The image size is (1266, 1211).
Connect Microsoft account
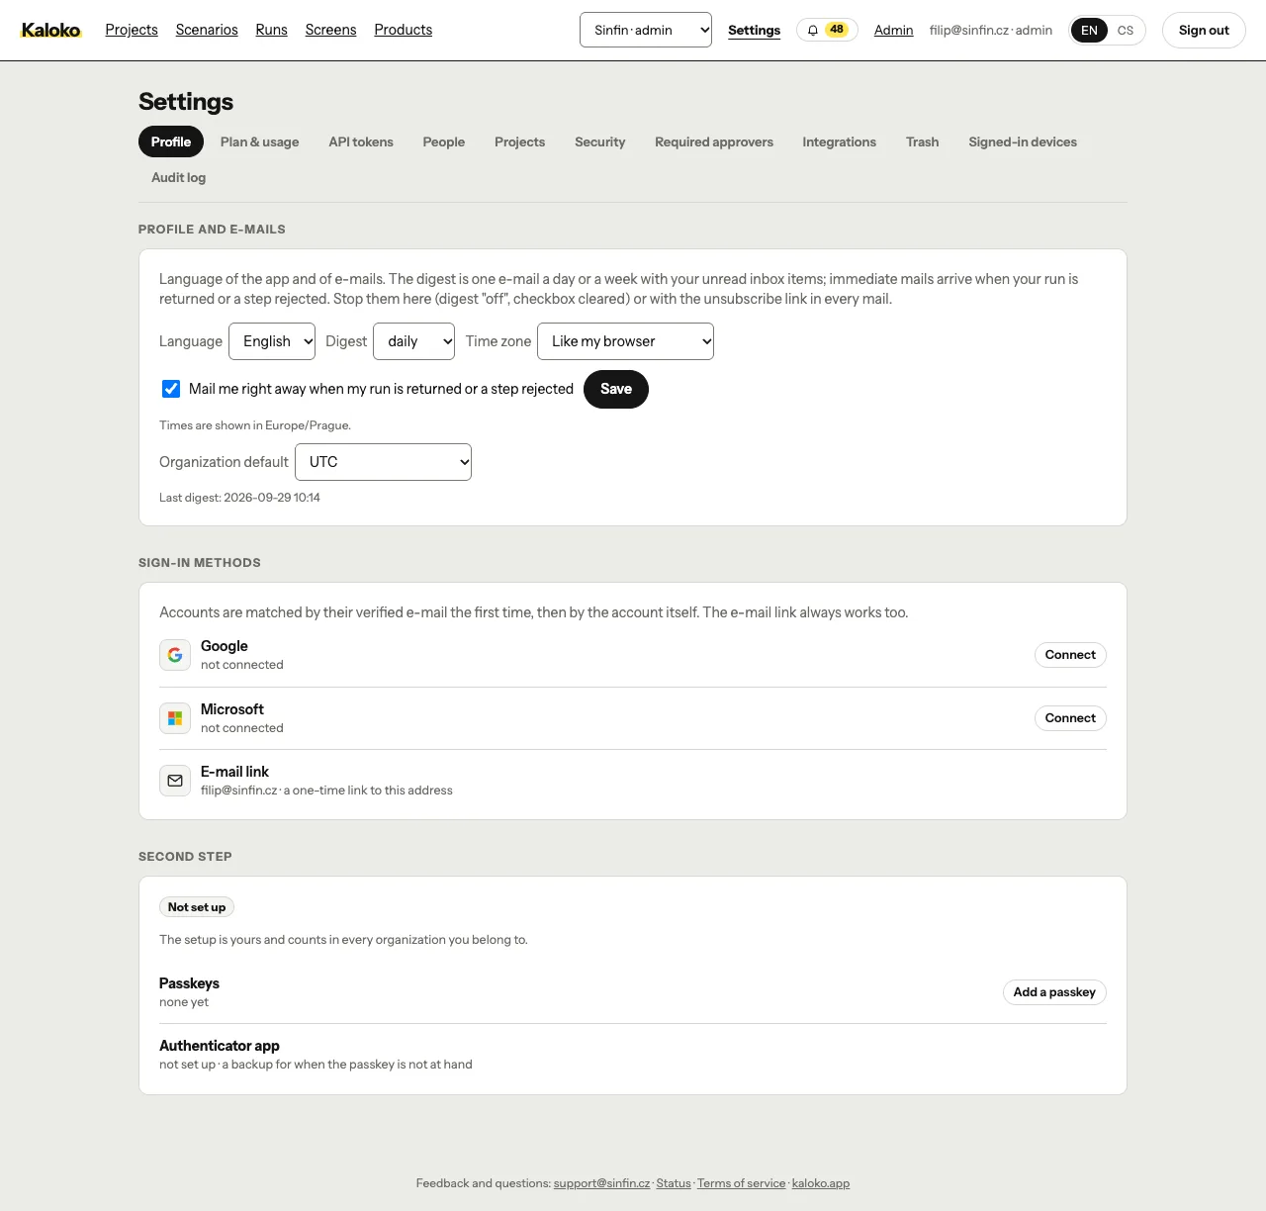[1070, 718]
